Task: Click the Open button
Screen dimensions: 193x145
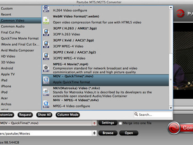Action: point(129,133)
